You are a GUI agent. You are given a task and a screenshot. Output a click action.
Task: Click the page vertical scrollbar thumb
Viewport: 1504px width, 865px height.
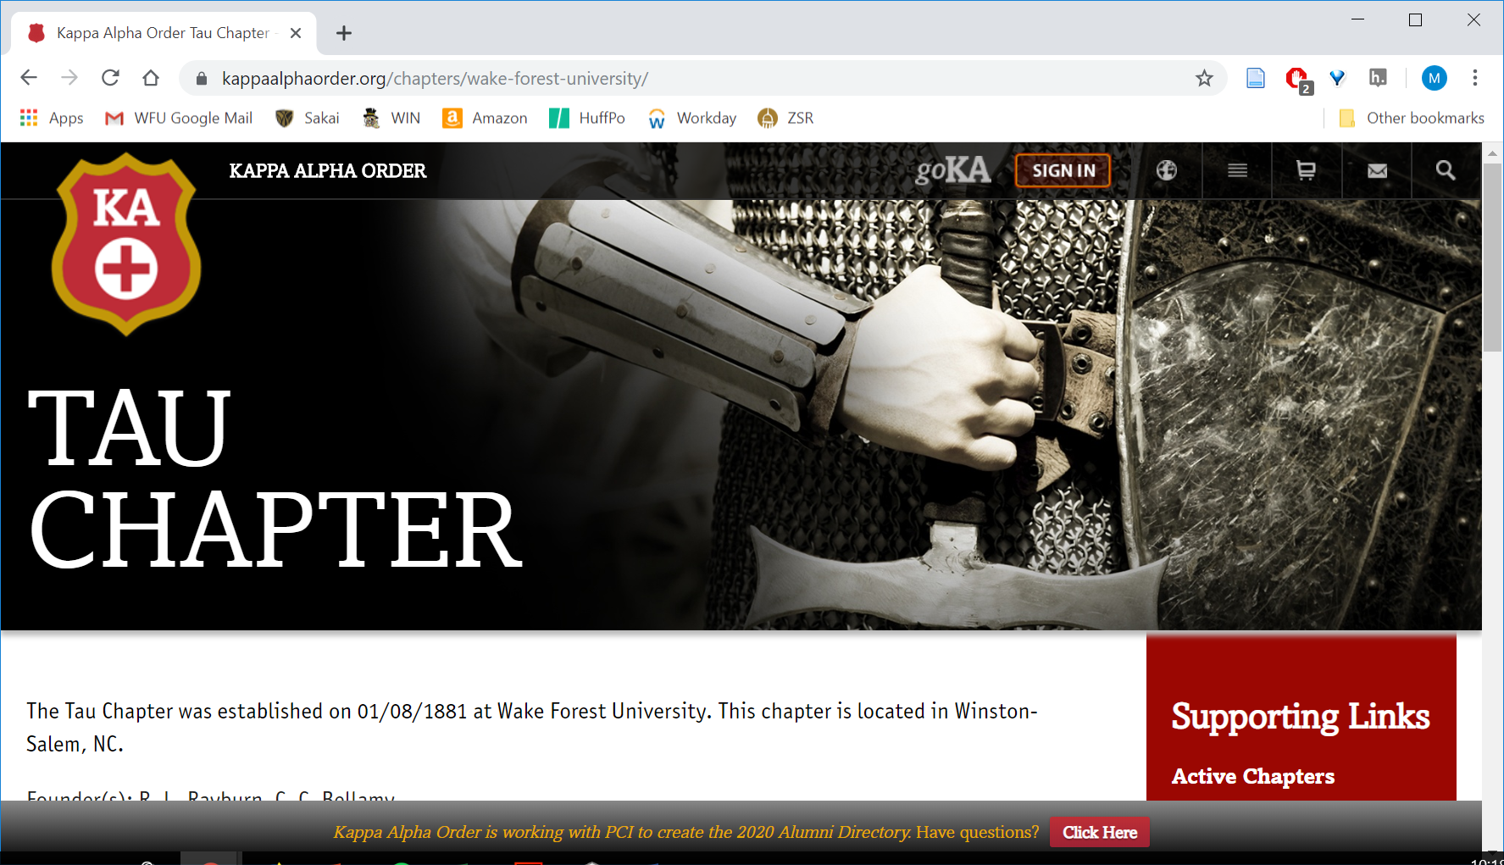(1492, 257)
